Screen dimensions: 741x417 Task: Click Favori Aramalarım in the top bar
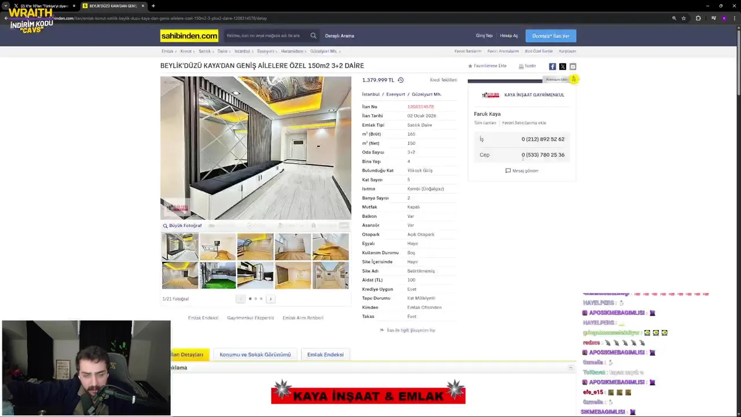pos(503,52)
